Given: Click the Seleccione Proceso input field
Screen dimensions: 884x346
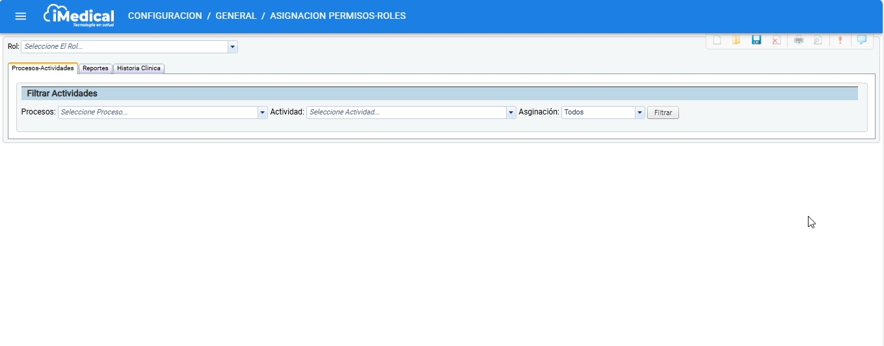Looking at the screenshot, I should click(158, 113).
